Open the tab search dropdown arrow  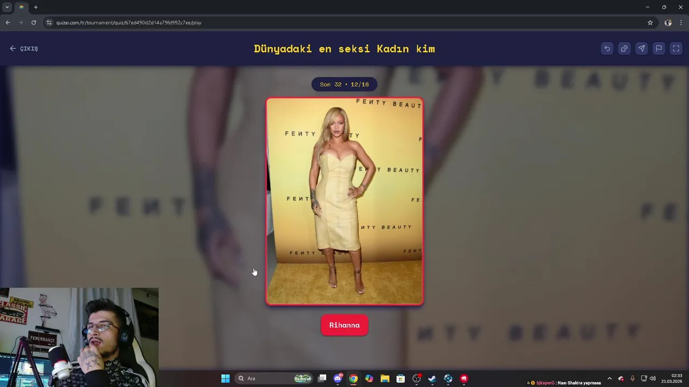tap(7, 7)
